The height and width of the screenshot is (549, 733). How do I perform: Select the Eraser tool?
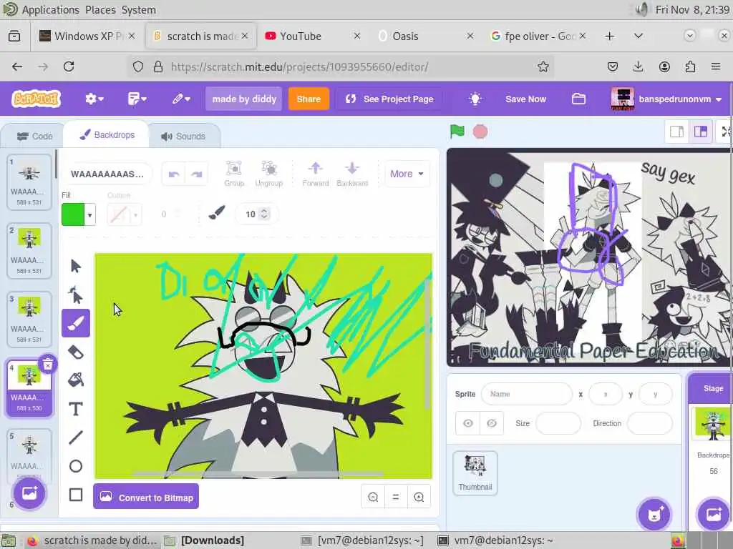pos(76,352)
